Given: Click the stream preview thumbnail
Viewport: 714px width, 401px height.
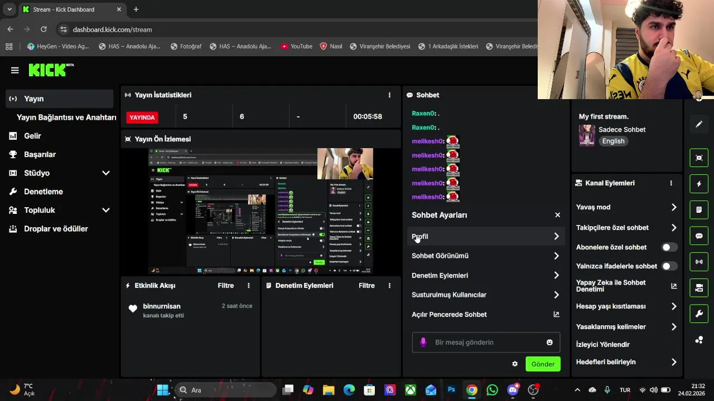Looking at the screenshot, I should point(261,211).
